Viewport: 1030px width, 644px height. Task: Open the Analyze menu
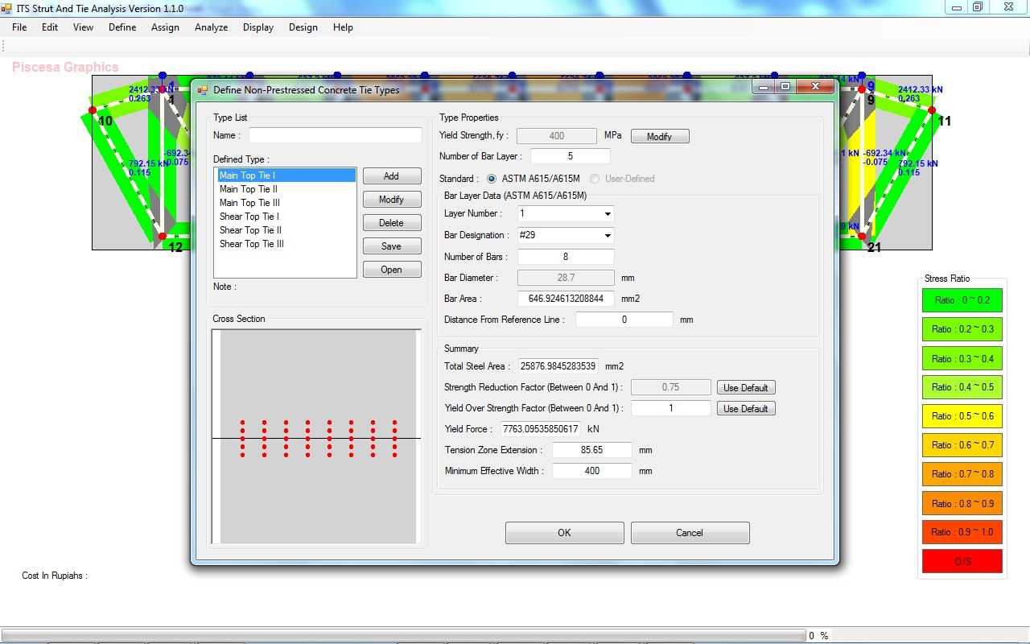pyautogui.click(x=211, y=27)
